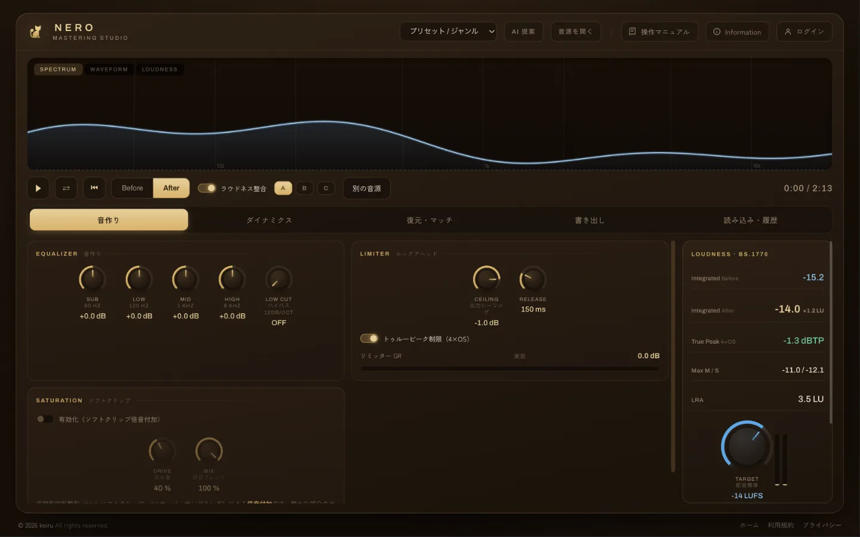The image size is (860, 537).
Task: Switch to the LOUDNESS view tab
Action: tap(159, 69)
